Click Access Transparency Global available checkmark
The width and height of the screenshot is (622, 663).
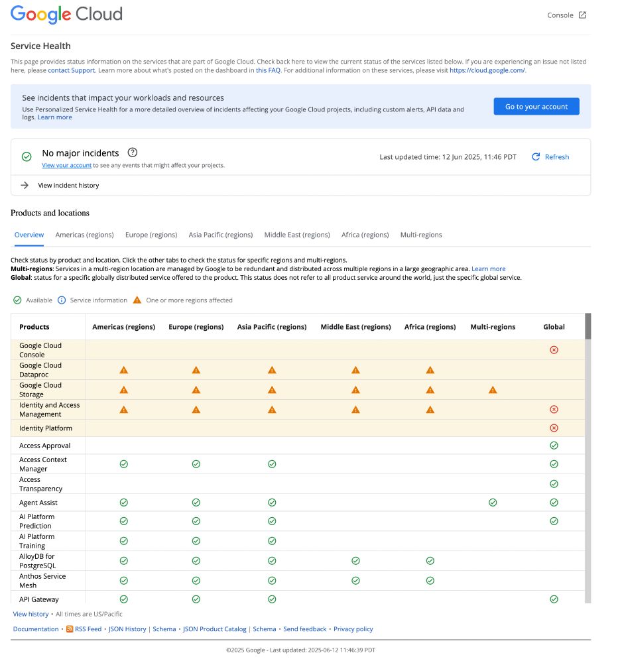(x=554, y=484)
